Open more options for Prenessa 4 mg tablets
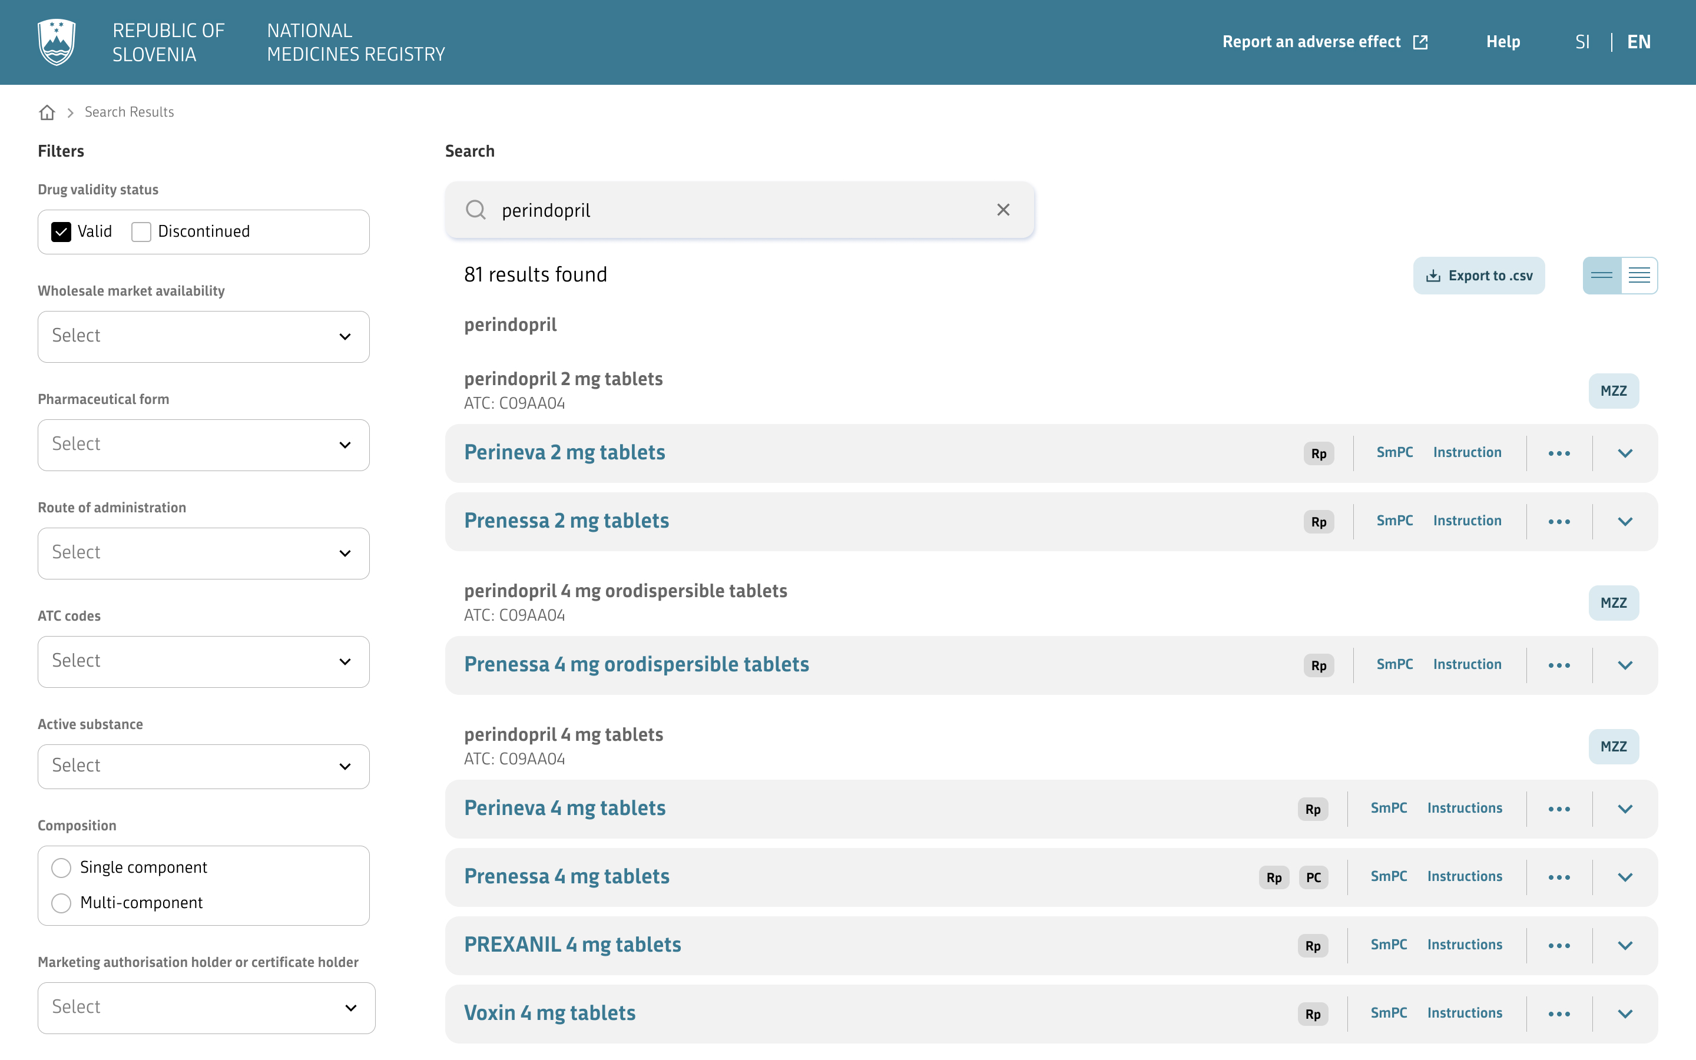Screen dimensions: 1696x1060 click(1559, 877)
